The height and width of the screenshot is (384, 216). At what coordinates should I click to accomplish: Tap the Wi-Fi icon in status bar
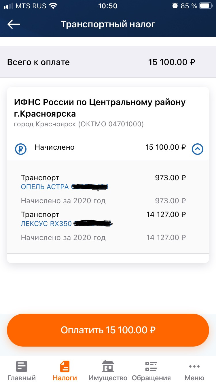point(53,6)
